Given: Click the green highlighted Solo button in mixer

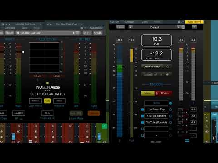Looking at the screenshot, I should (104, 126).
